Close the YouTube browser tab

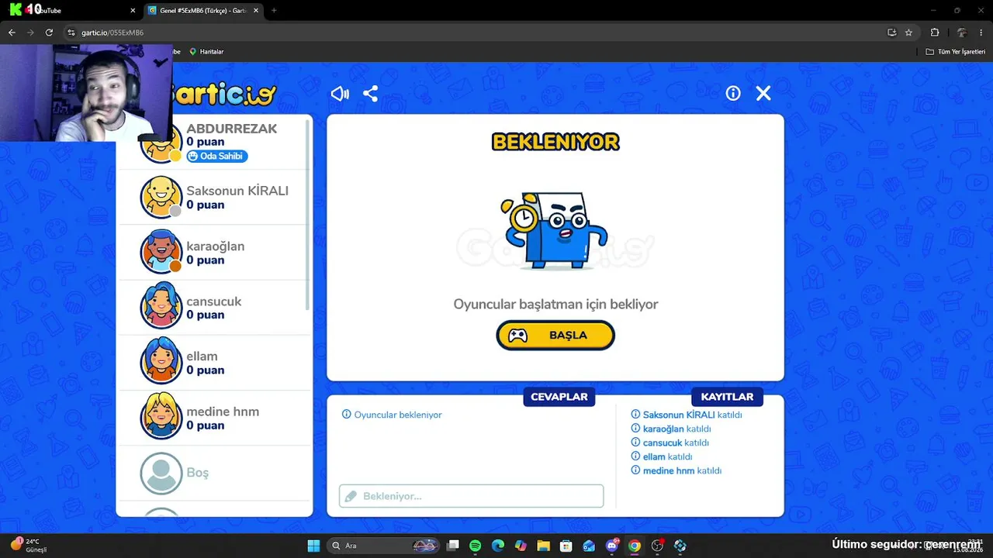(133, 10)
